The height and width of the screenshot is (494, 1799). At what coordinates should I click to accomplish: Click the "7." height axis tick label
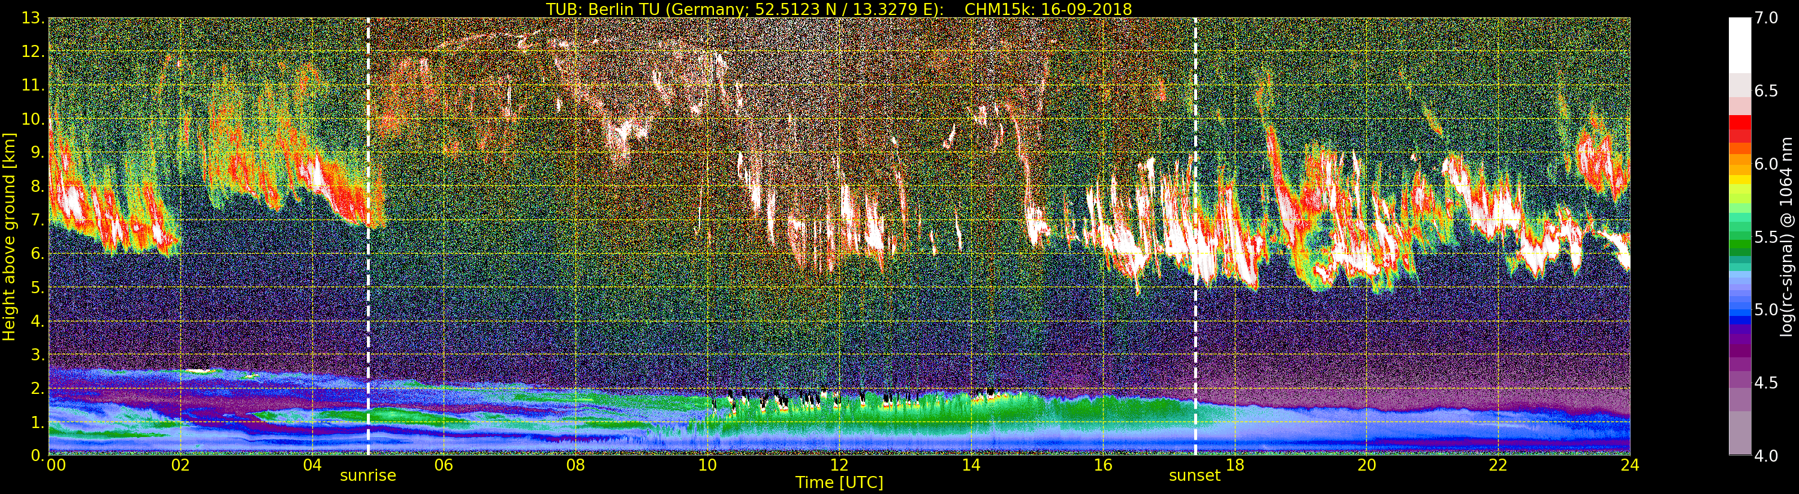(37, 220)
